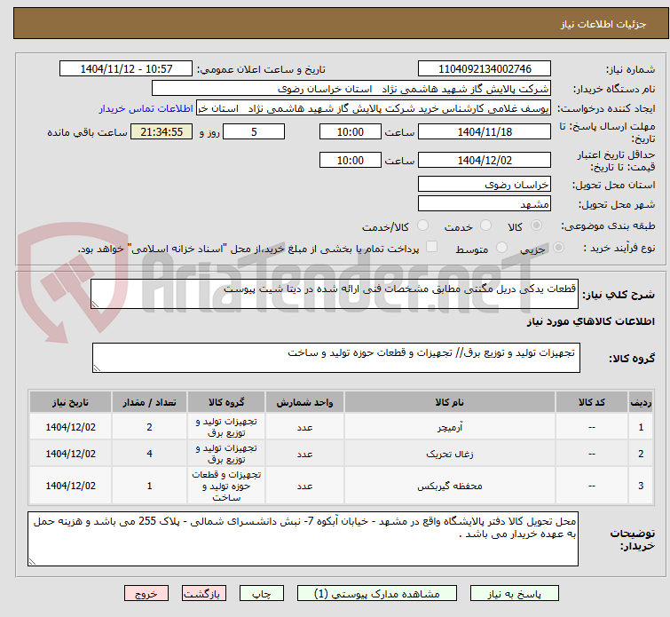Viewport: 670px width, 617px height.
Task: Click the تعداد / مقدار column header
Action: [149, 402]
